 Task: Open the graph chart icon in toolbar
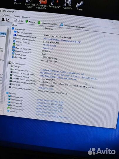[8, 20]
